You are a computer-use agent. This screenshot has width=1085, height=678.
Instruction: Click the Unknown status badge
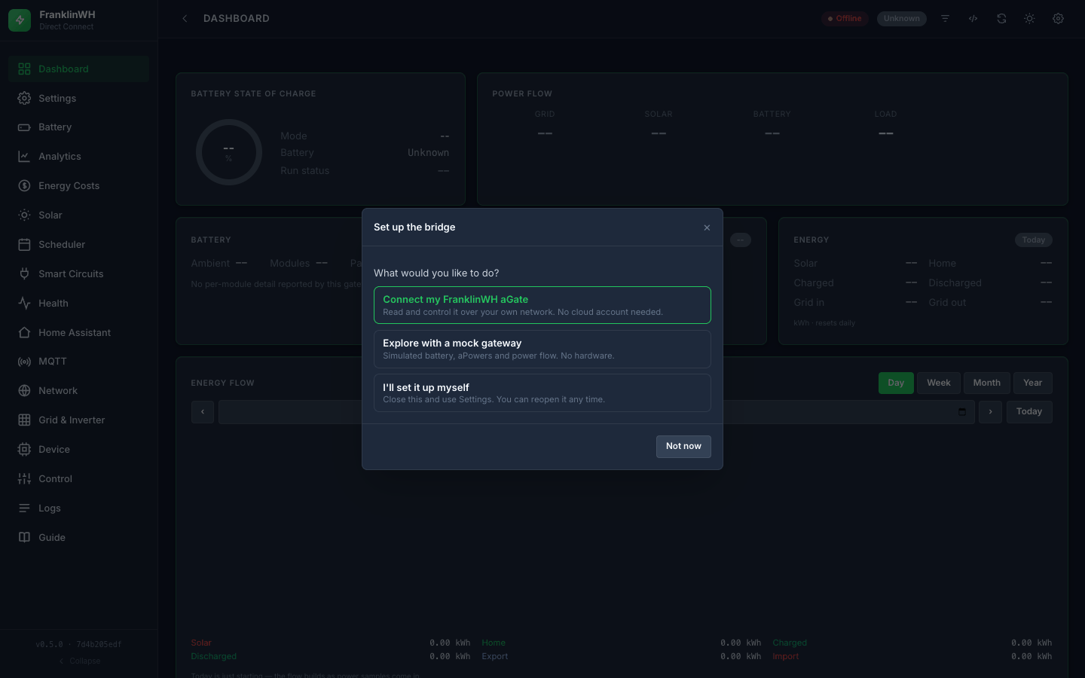tap(902, 19)
